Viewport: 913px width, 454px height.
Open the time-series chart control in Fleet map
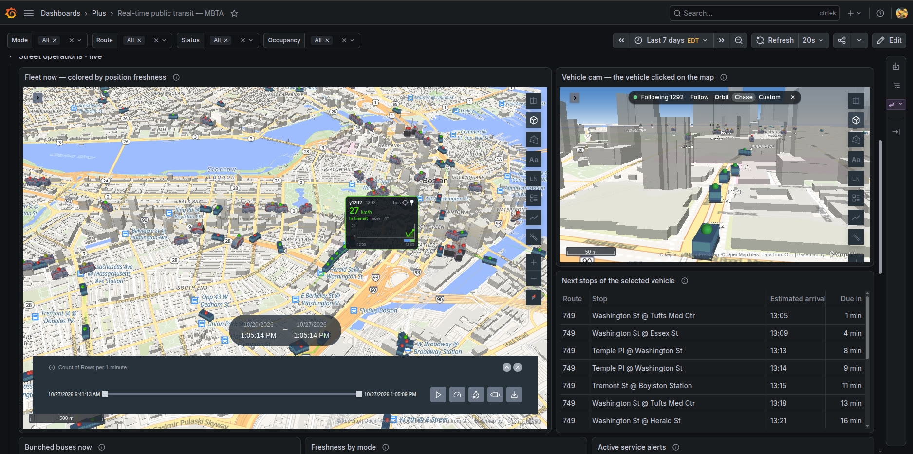pos(534,218)
